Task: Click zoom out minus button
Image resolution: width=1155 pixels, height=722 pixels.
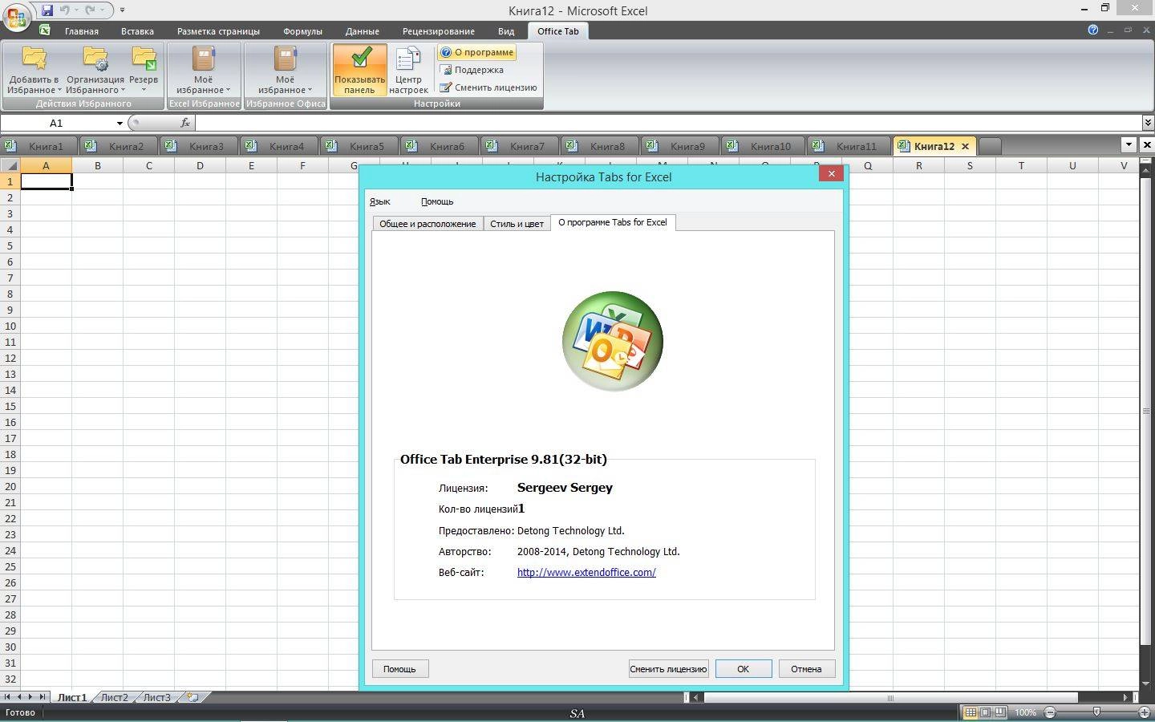Action: pos(1049,712)
